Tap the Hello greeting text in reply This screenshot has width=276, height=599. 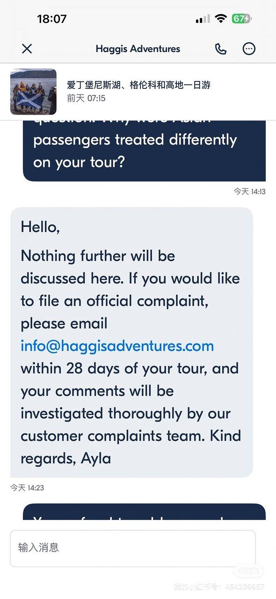tap(40, 227)
